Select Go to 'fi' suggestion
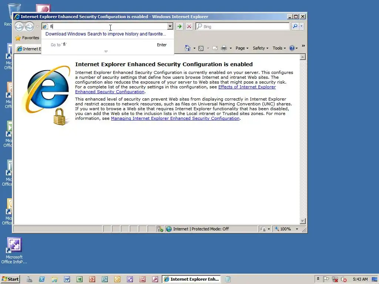The image size is (379, 284). (x=108, y=45)
